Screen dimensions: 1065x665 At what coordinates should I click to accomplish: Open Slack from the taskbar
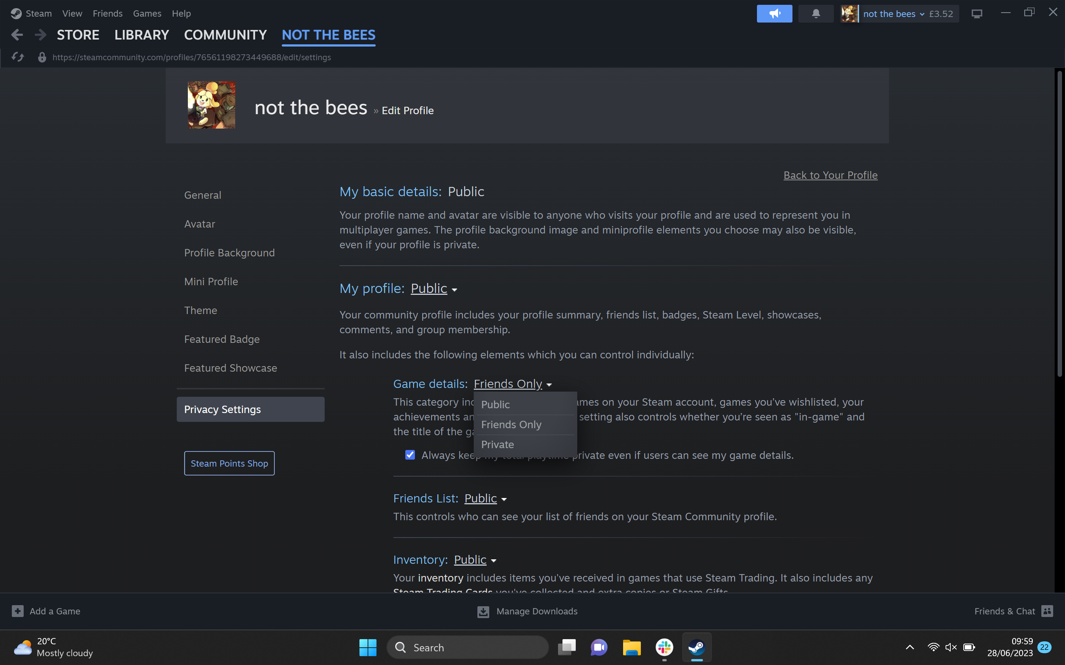(x=664, y=647)
